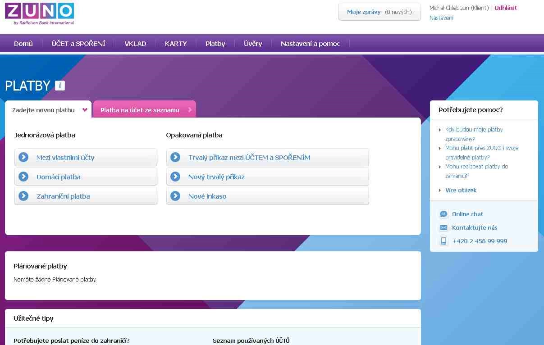Open the ÚČET a SPOŘENÍ menu
The image size is (544, 345).
click(x=78, y=44)
